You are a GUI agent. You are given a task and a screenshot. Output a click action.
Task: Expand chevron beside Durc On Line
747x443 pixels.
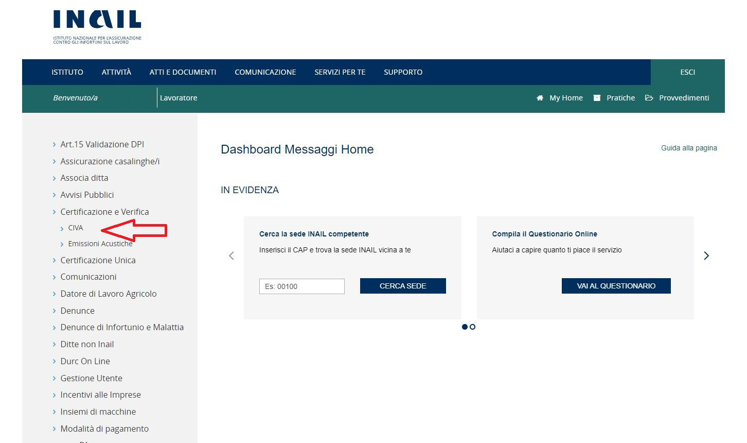coord(54,362)
